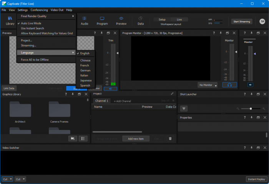Delete item with Project trash icon
The height and width of the screenshot is (184, 269).
tap(170, 138)
